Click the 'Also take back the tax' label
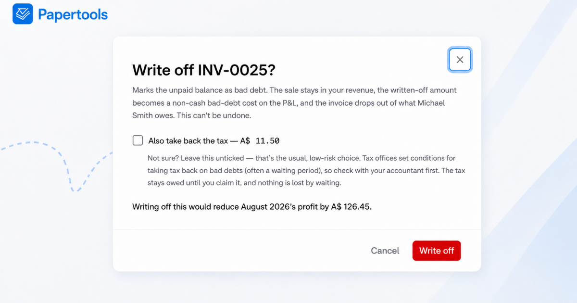Image resolution: width=577 pixels, height=303 pixels. click(188, 141)
